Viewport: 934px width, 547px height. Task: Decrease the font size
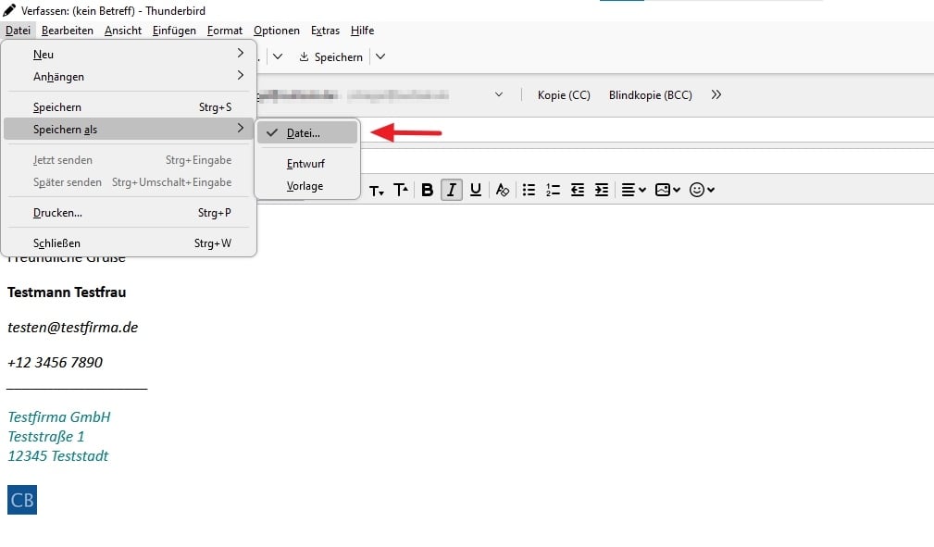coord(377,191)
